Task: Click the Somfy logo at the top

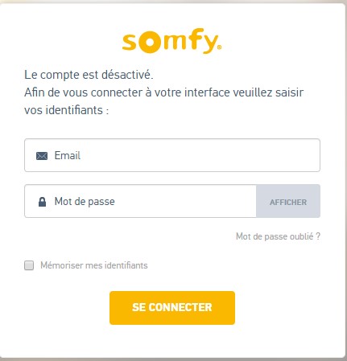Action: pyautogui.click(x=171, y=41)
